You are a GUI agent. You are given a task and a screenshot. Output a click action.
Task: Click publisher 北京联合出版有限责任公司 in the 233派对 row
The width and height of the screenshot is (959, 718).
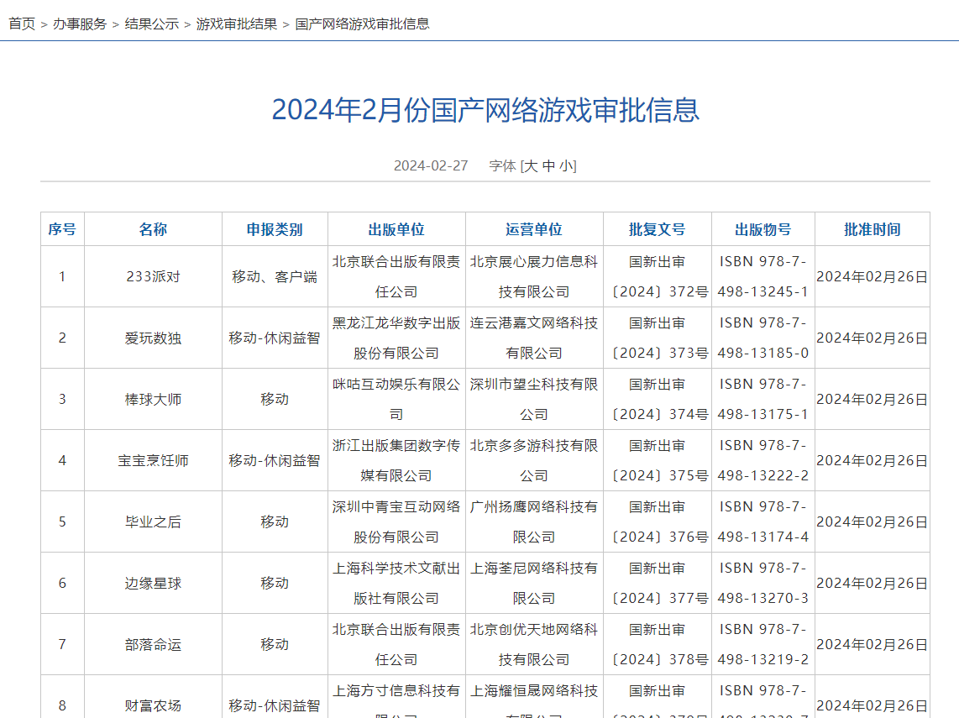pos(396,276)
